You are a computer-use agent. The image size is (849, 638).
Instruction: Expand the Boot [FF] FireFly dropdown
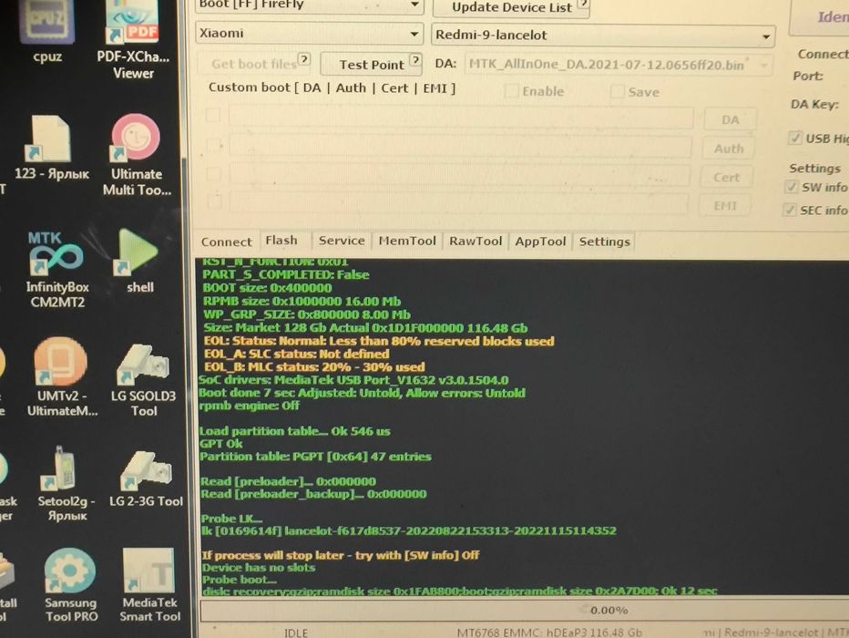(414, 5)
